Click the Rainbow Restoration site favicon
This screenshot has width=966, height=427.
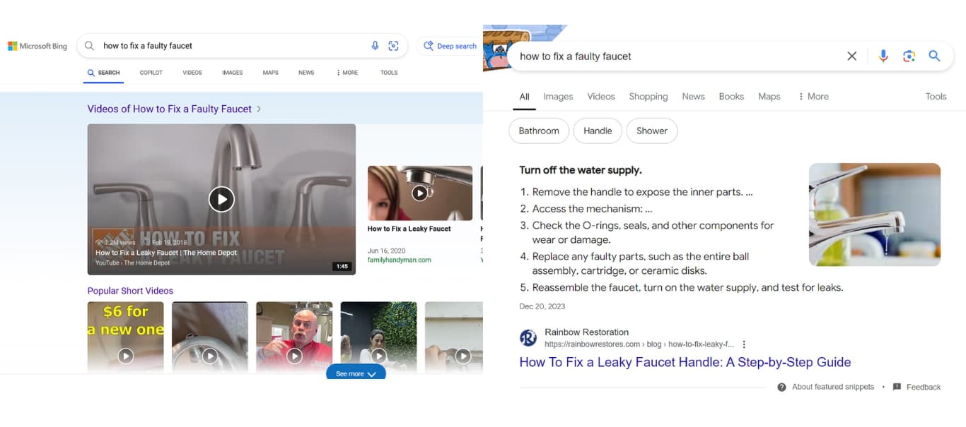(x=528, y=337)
